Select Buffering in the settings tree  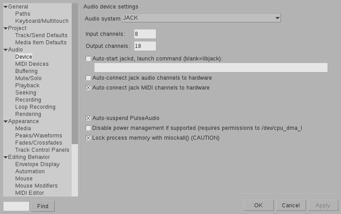[x=26, y=71]
